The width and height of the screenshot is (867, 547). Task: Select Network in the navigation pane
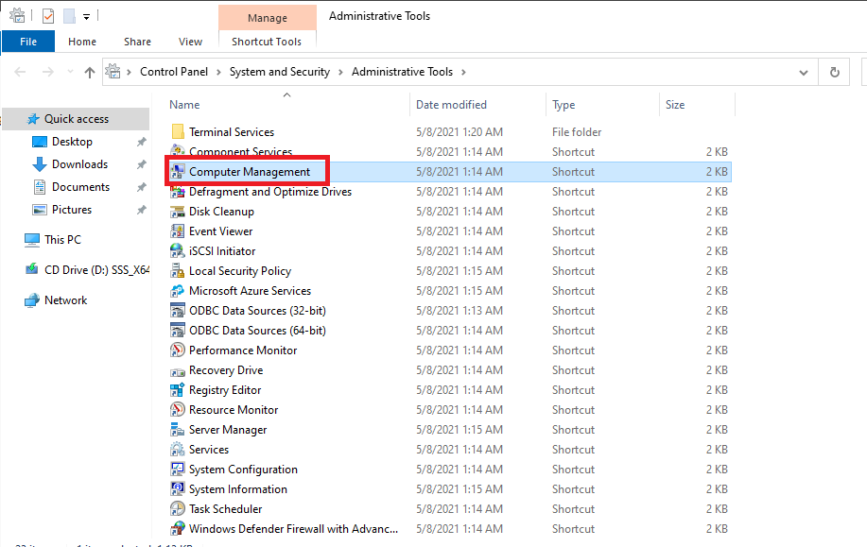click(66, 300)
